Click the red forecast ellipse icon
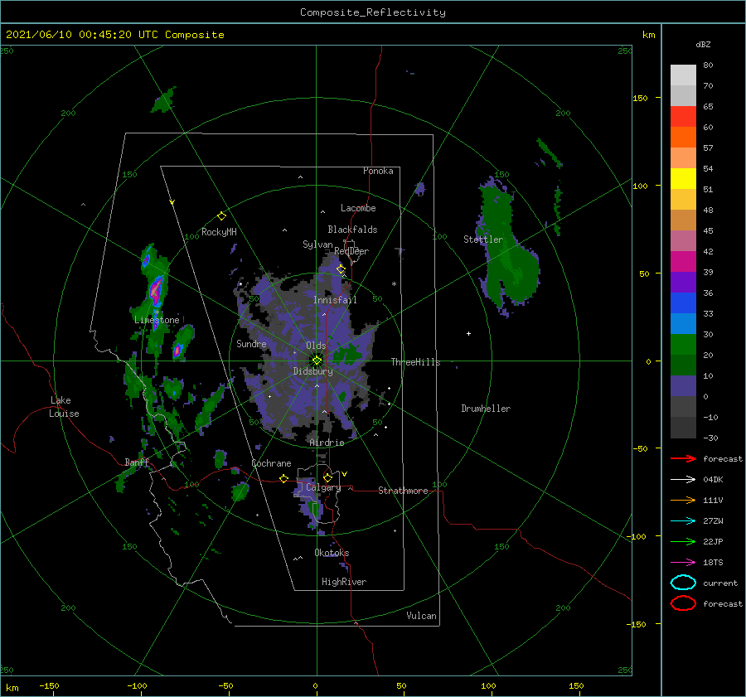Viewport: 746px width, 697px height. point(683,603)
